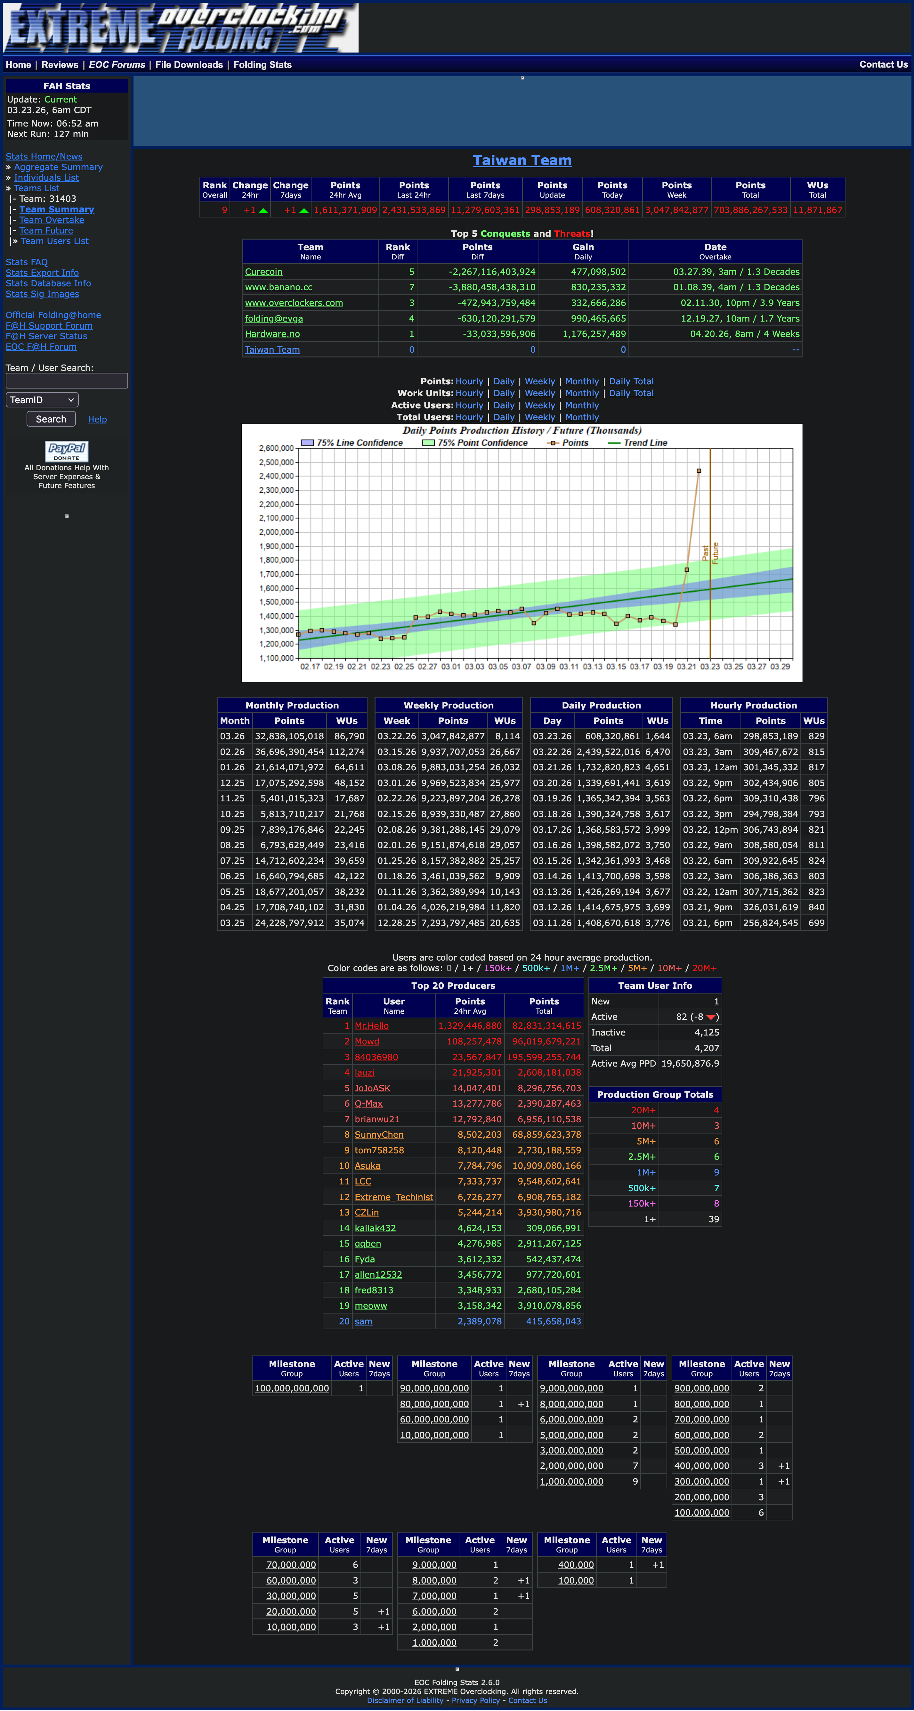Open the Hardware.no team page

(272, 333)
